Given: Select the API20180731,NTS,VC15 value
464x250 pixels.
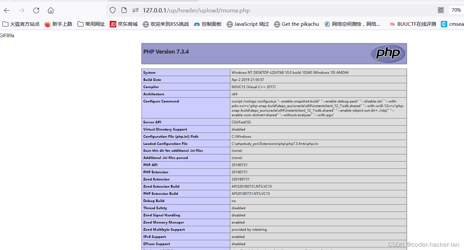Looking at the screenshot, I should (251, 194).
